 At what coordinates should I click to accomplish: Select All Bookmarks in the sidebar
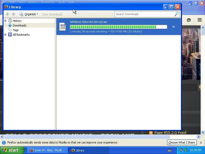click(21, 35)
